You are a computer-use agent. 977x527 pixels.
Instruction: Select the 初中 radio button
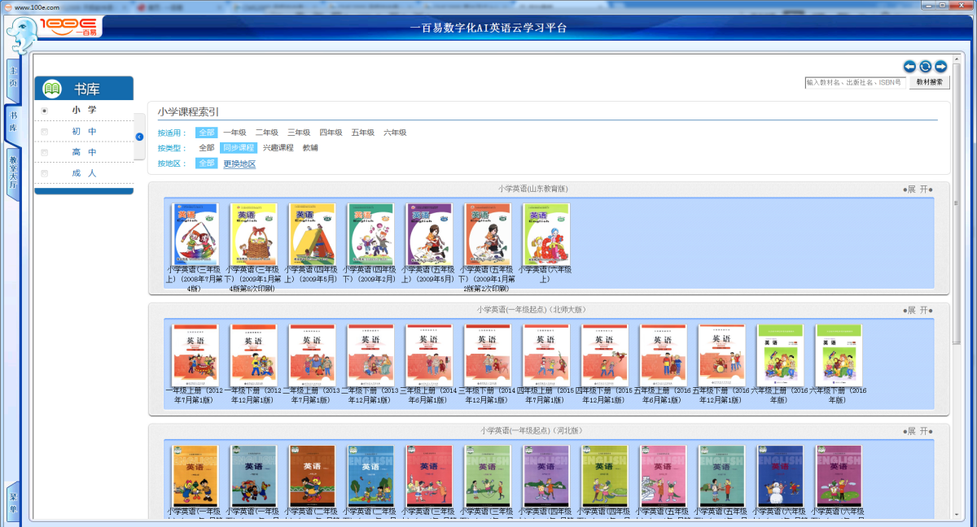coord(45,131)
